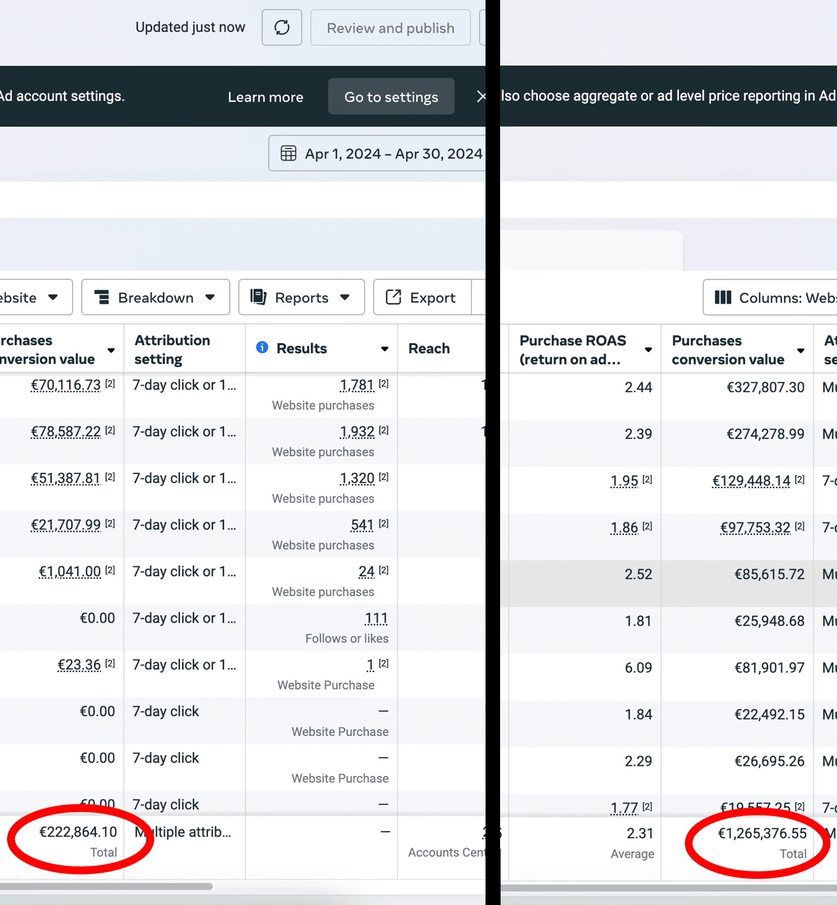
Task: Click the €23.36 value
Action: 79,665
